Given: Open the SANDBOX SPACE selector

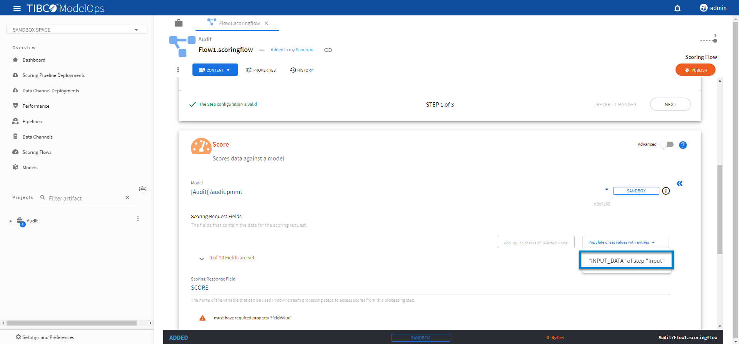Looking at the screenshot, I should [77, 30].
